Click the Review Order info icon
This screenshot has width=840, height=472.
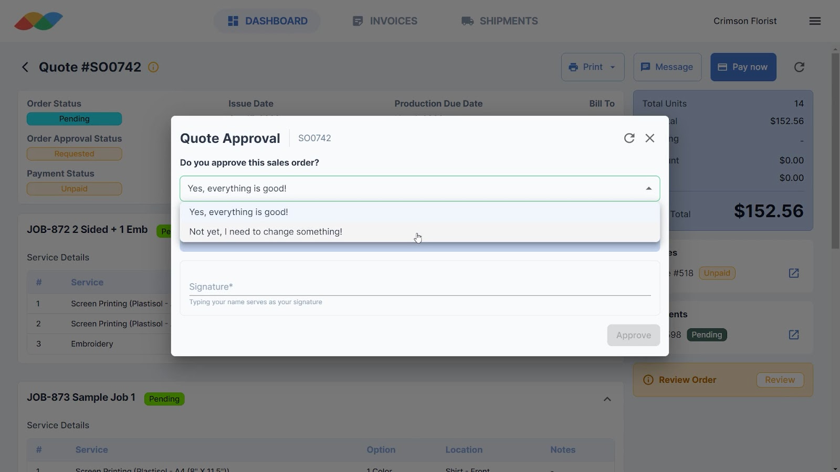pyautogui.click(x=648, y=380)
